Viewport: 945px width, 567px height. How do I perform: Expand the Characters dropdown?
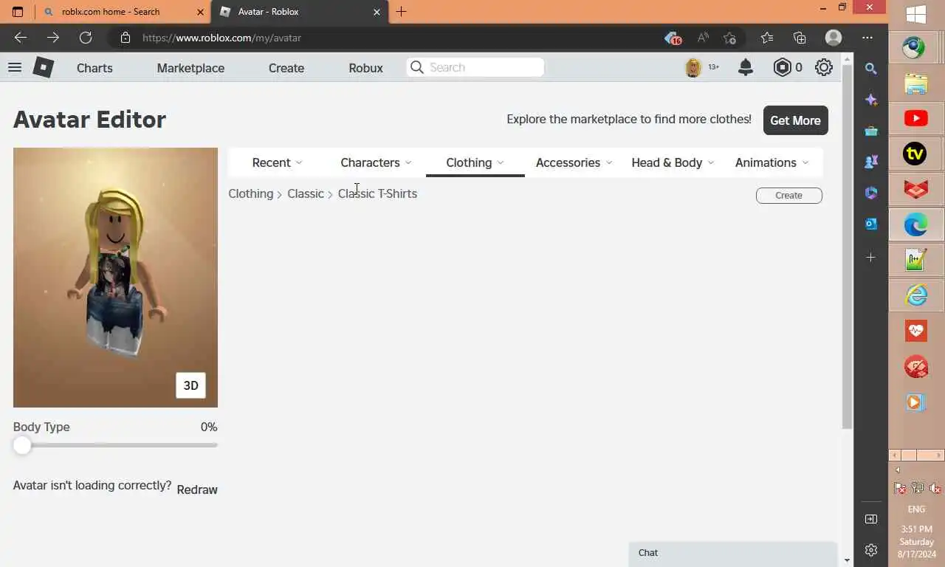coord(376,162)
